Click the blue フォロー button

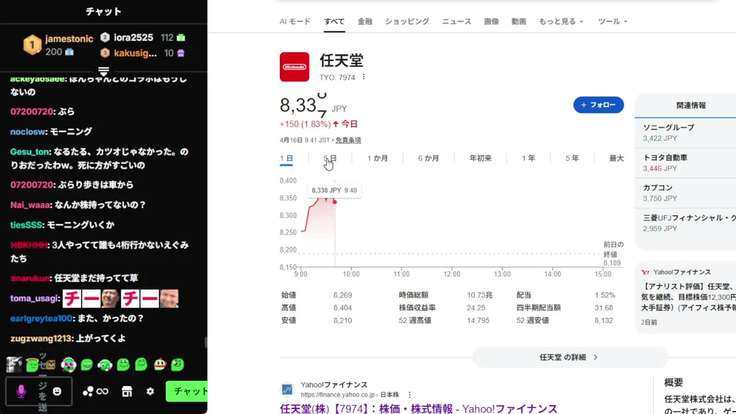[x=599, y=105]
